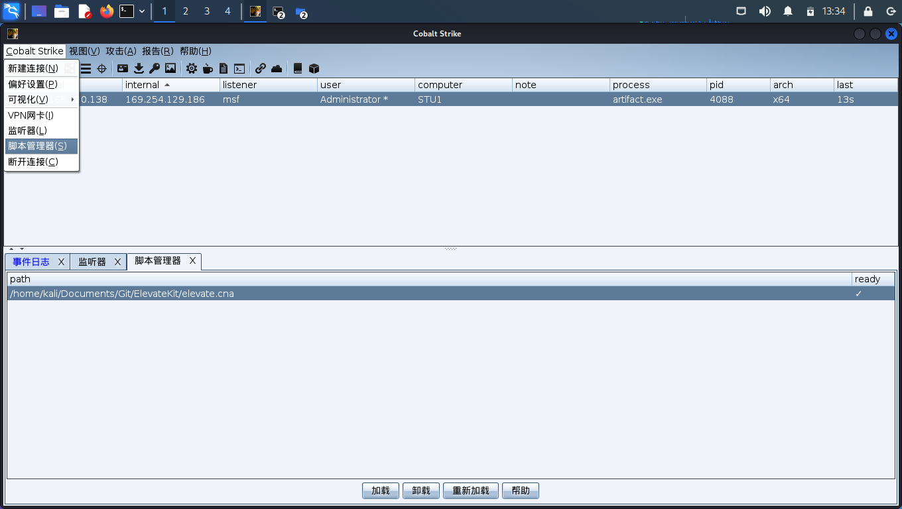
Task: Switch to workspace 3
Action: (x=207, y=11)
